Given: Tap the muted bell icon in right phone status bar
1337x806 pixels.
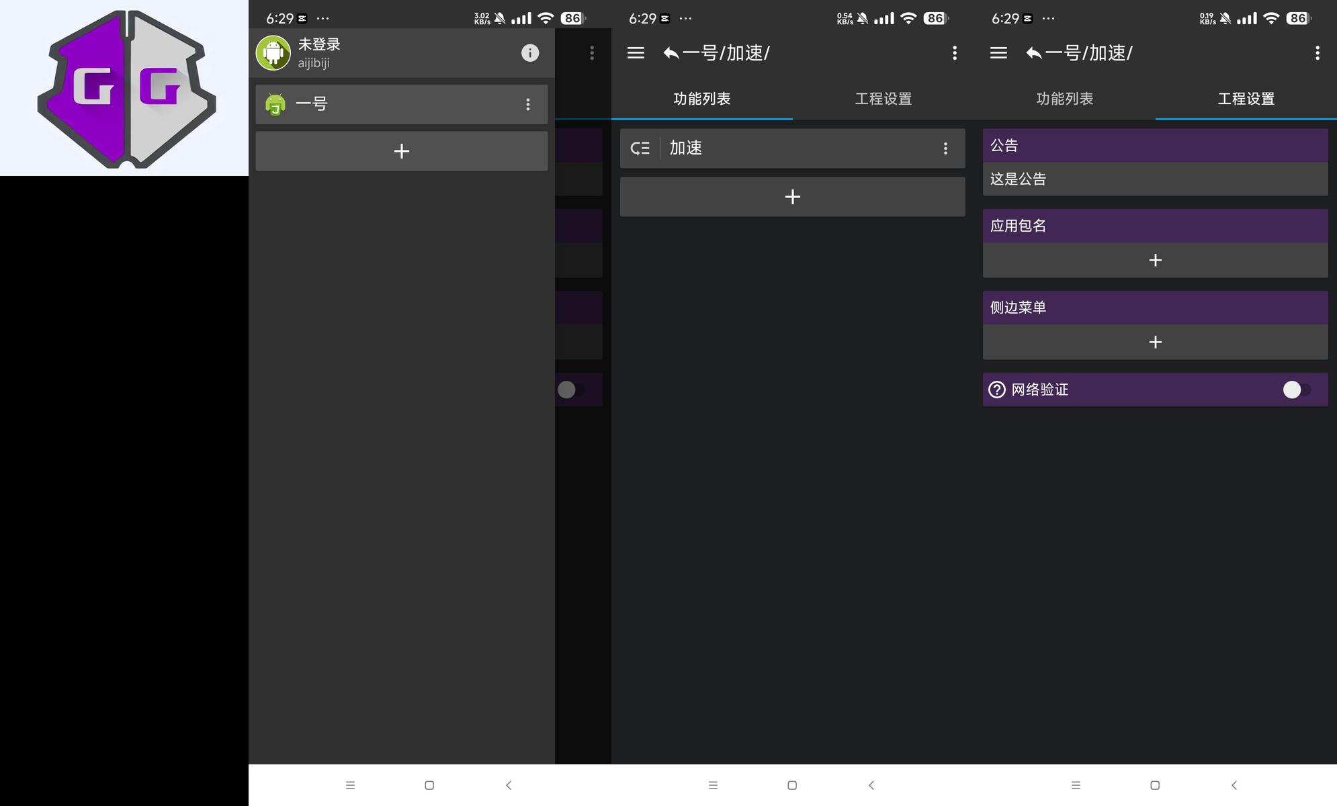Looking at the screenshot, I should (x=1225, y=18).
